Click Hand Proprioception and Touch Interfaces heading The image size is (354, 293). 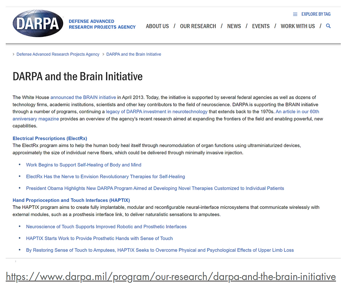pyautogui.click(x=71, y=200)
